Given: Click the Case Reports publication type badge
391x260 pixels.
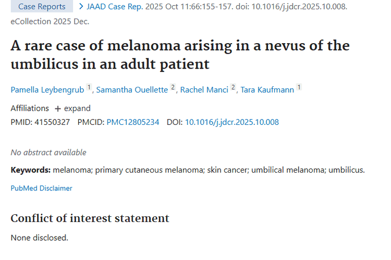Looking at the screenshot, I should tap(42, 7).
